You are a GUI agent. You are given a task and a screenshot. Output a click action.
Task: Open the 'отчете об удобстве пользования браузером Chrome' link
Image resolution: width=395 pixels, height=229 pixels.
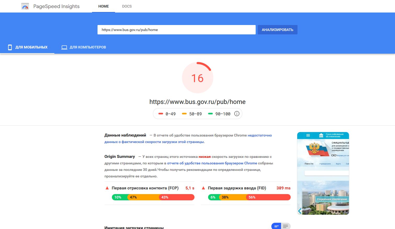pyautogui.click(x=212, y=163)
